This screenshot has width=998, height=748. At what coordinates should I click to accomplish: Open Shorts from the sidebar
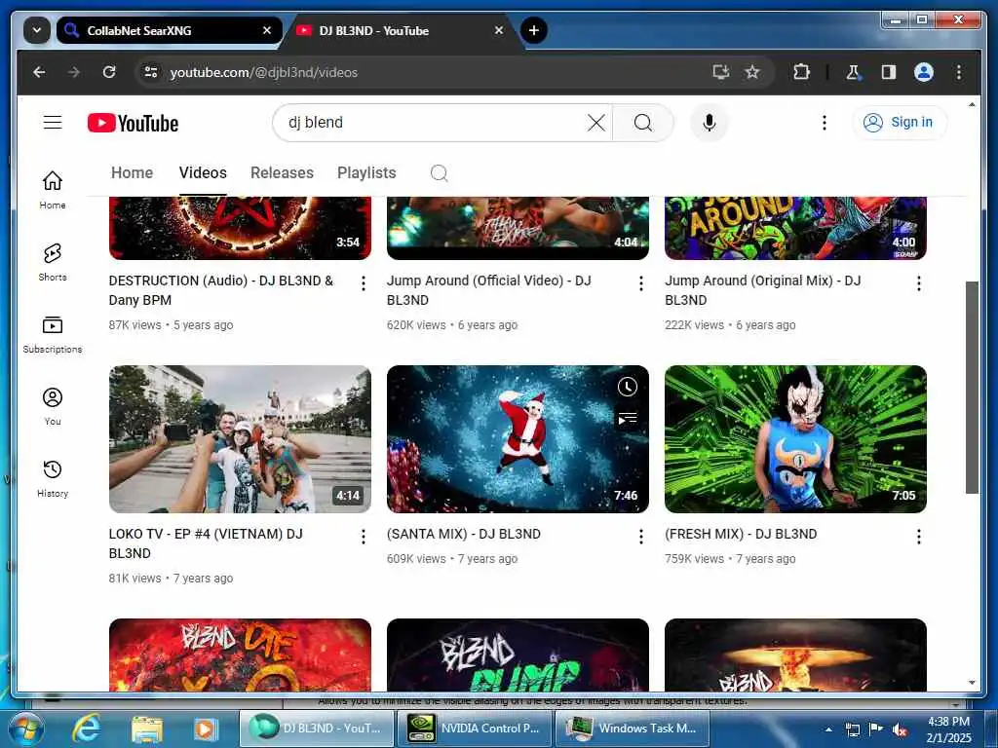point(53,261)
